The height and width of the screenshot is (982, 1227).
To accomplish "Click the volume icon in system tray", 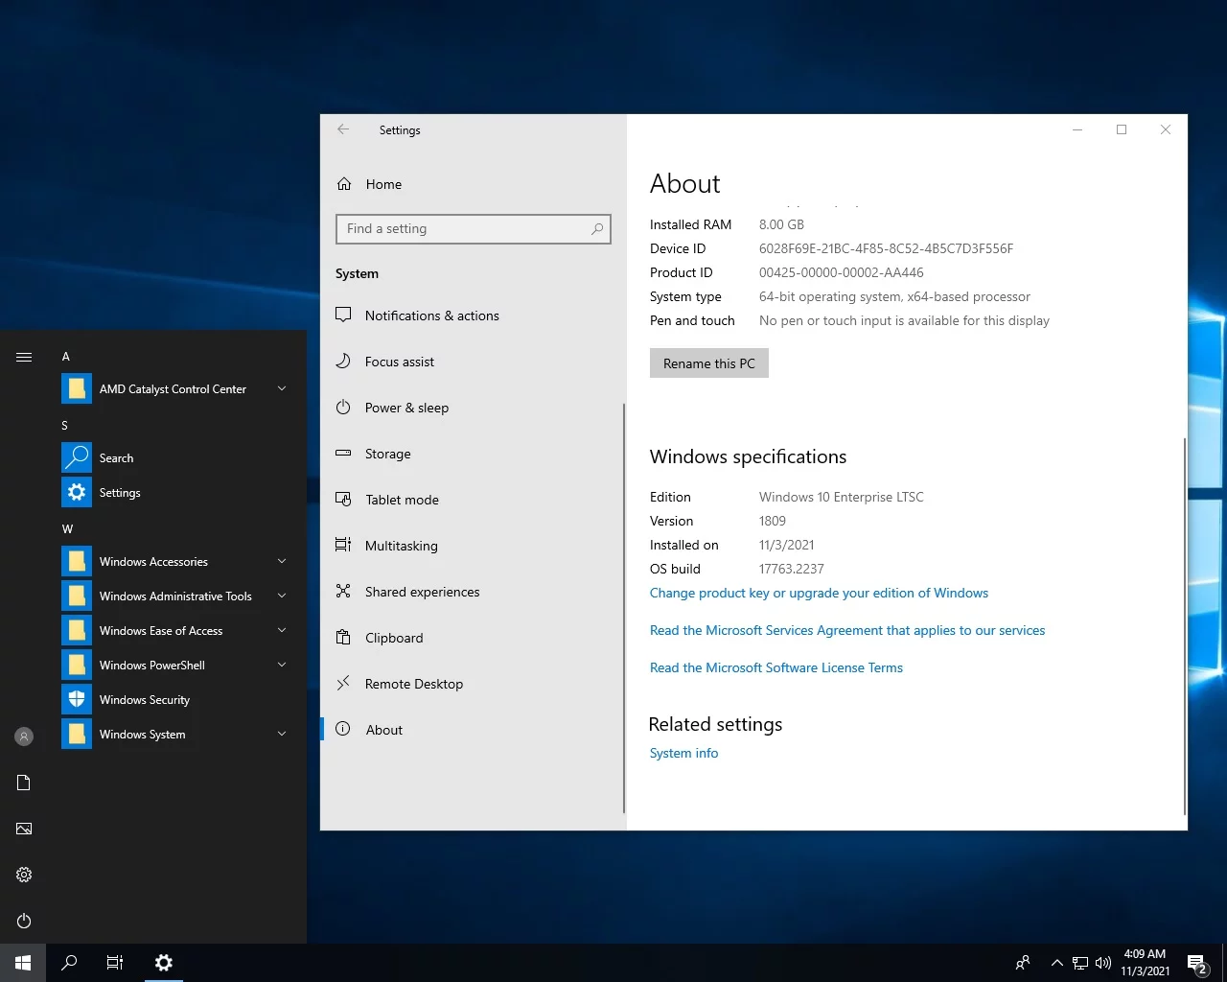I will pos(1103,963).
